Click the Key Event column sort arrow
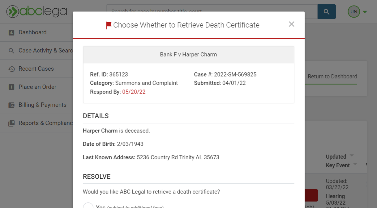The height and width of the screenshot is (208, 377). click(x=355, y=164)
